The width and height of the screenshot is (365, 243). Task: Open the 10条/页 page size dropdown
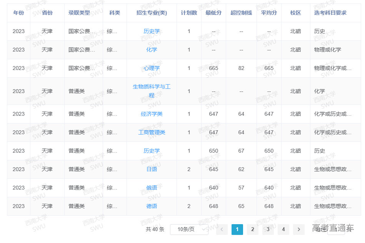(x=189, y=230)
